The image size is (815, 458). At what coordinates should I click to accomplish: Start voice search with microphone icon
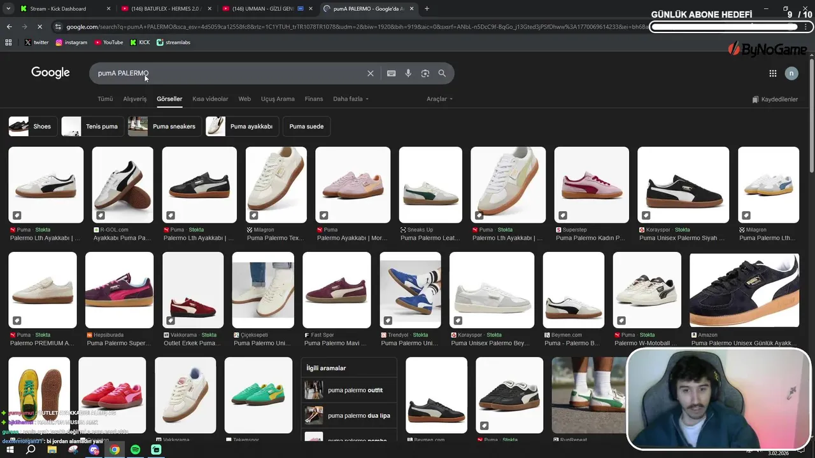click(x=408, y=73)
